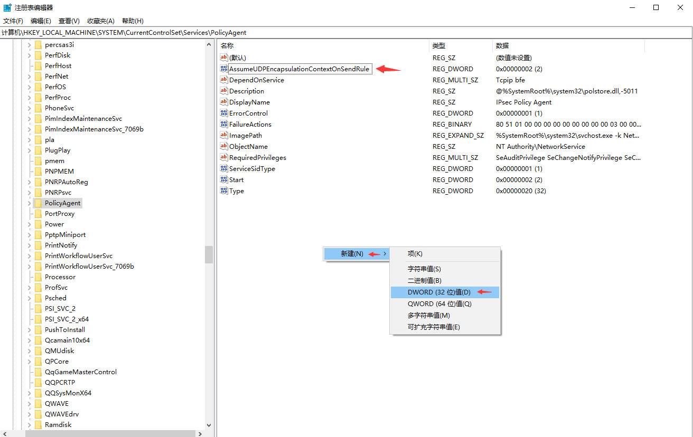Click the Registry Editor icon in the title bar

(7, 7)
